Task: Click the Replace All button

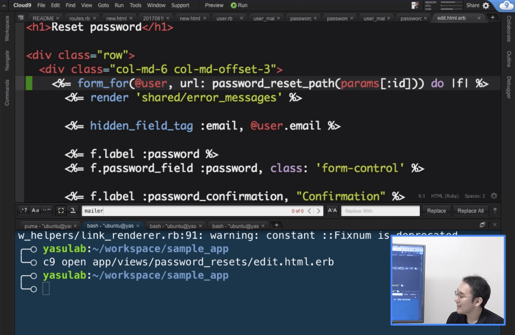Action: pos(470,211)
